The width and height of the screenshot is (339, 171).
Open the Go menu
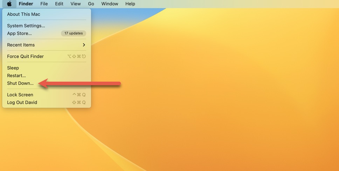91,3
